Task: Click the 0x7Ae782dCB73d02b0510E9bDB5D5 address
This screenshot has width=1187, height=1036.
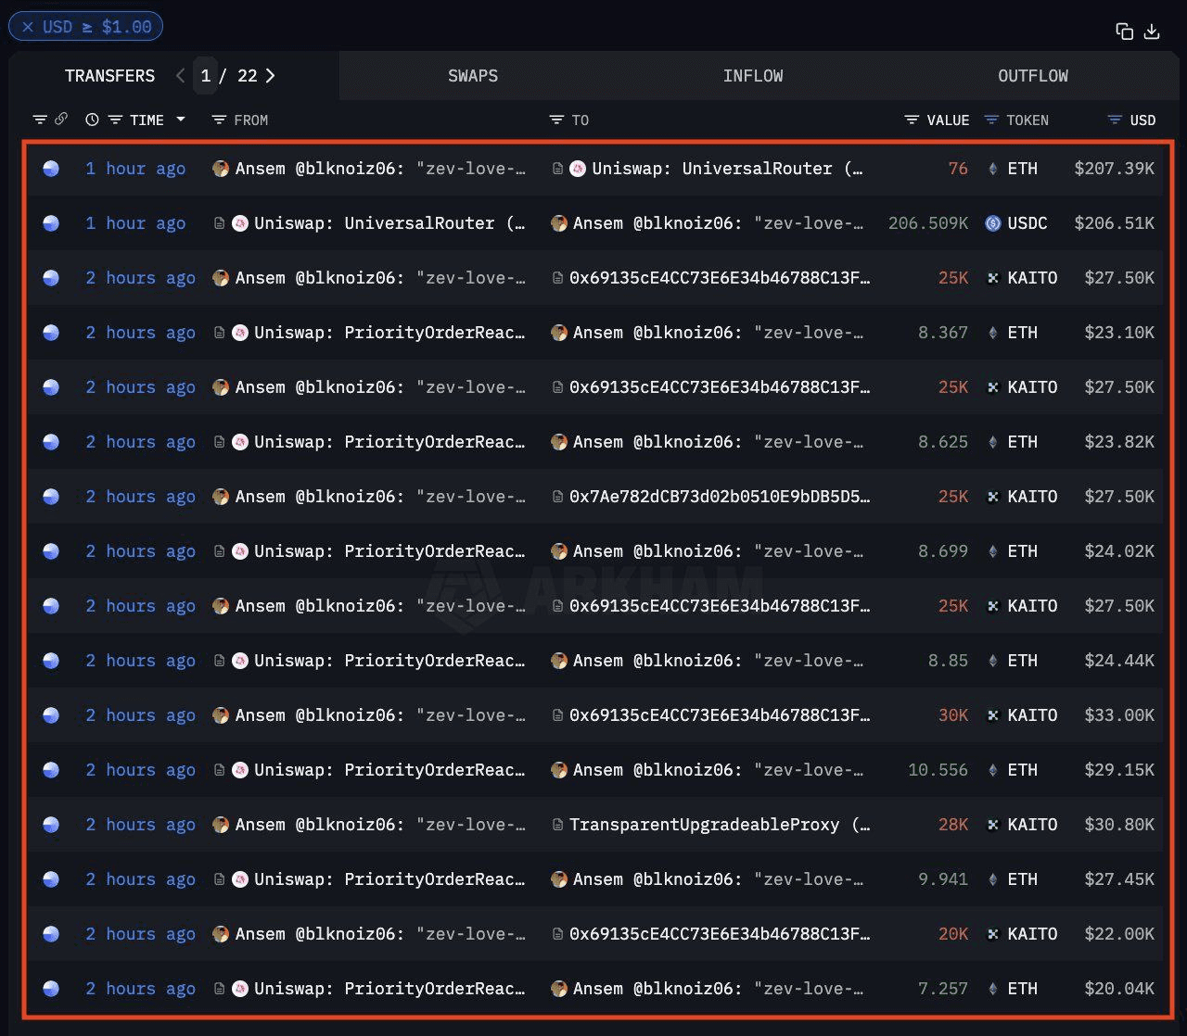Action: tap(720, 497)
